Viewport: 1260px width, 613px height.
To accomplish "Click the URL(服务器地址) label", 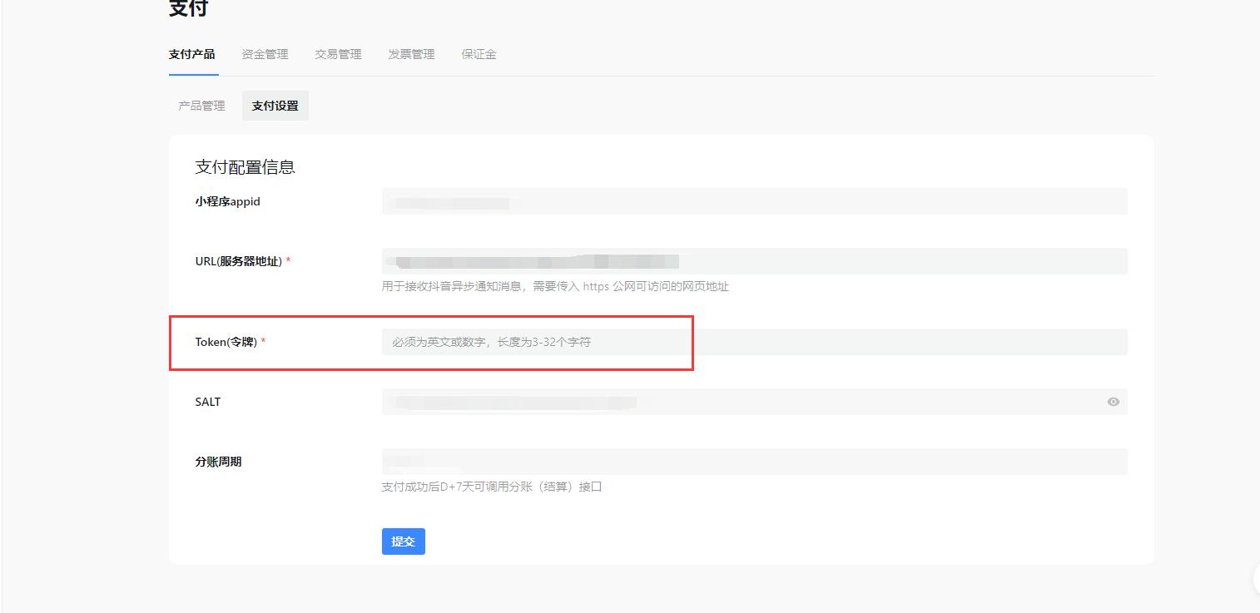I will point(238,261).
